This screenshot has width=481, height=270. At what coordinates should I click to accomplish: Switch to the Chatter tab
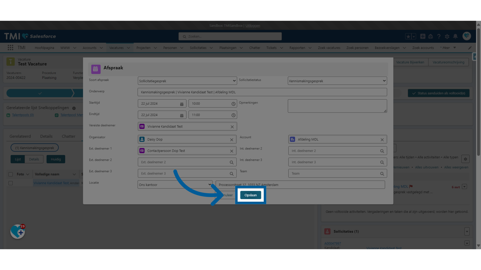pyautogui.click(x=68, y=136)
